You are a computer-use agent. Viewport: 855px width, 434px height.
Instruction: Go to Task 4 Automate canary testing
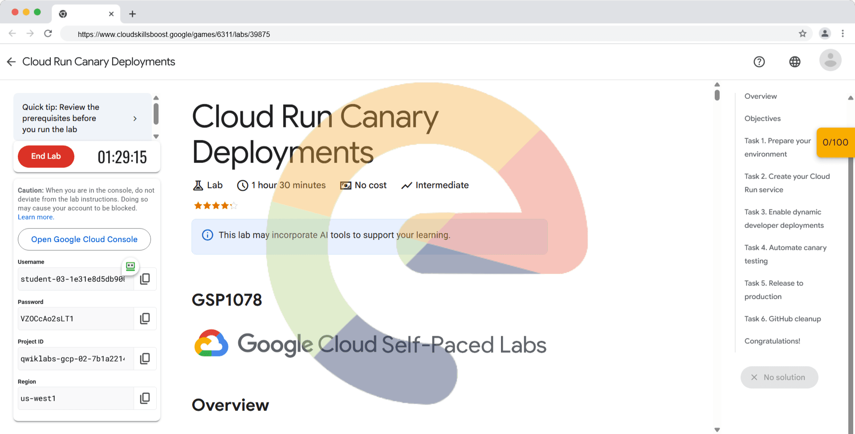786,254
